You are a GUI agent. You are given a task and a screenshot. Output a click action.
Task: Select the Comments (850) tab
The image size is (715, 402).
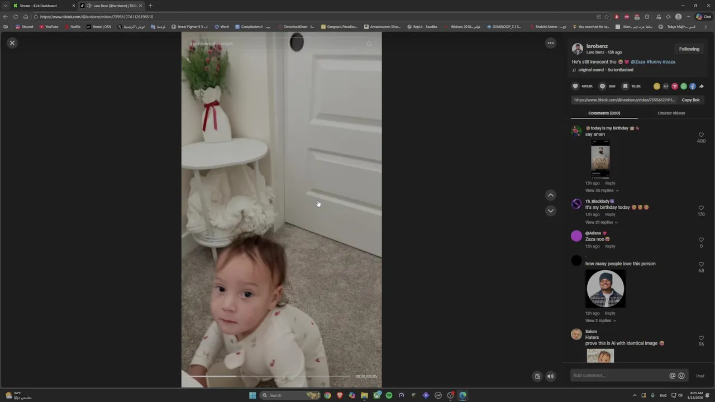(604, 113)
